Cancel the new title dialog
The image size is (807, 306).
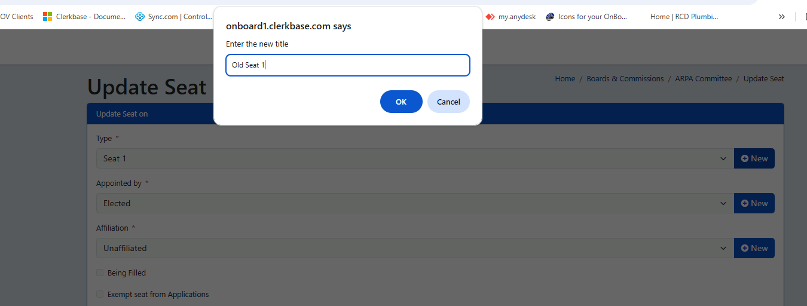(x=448, y=102)
